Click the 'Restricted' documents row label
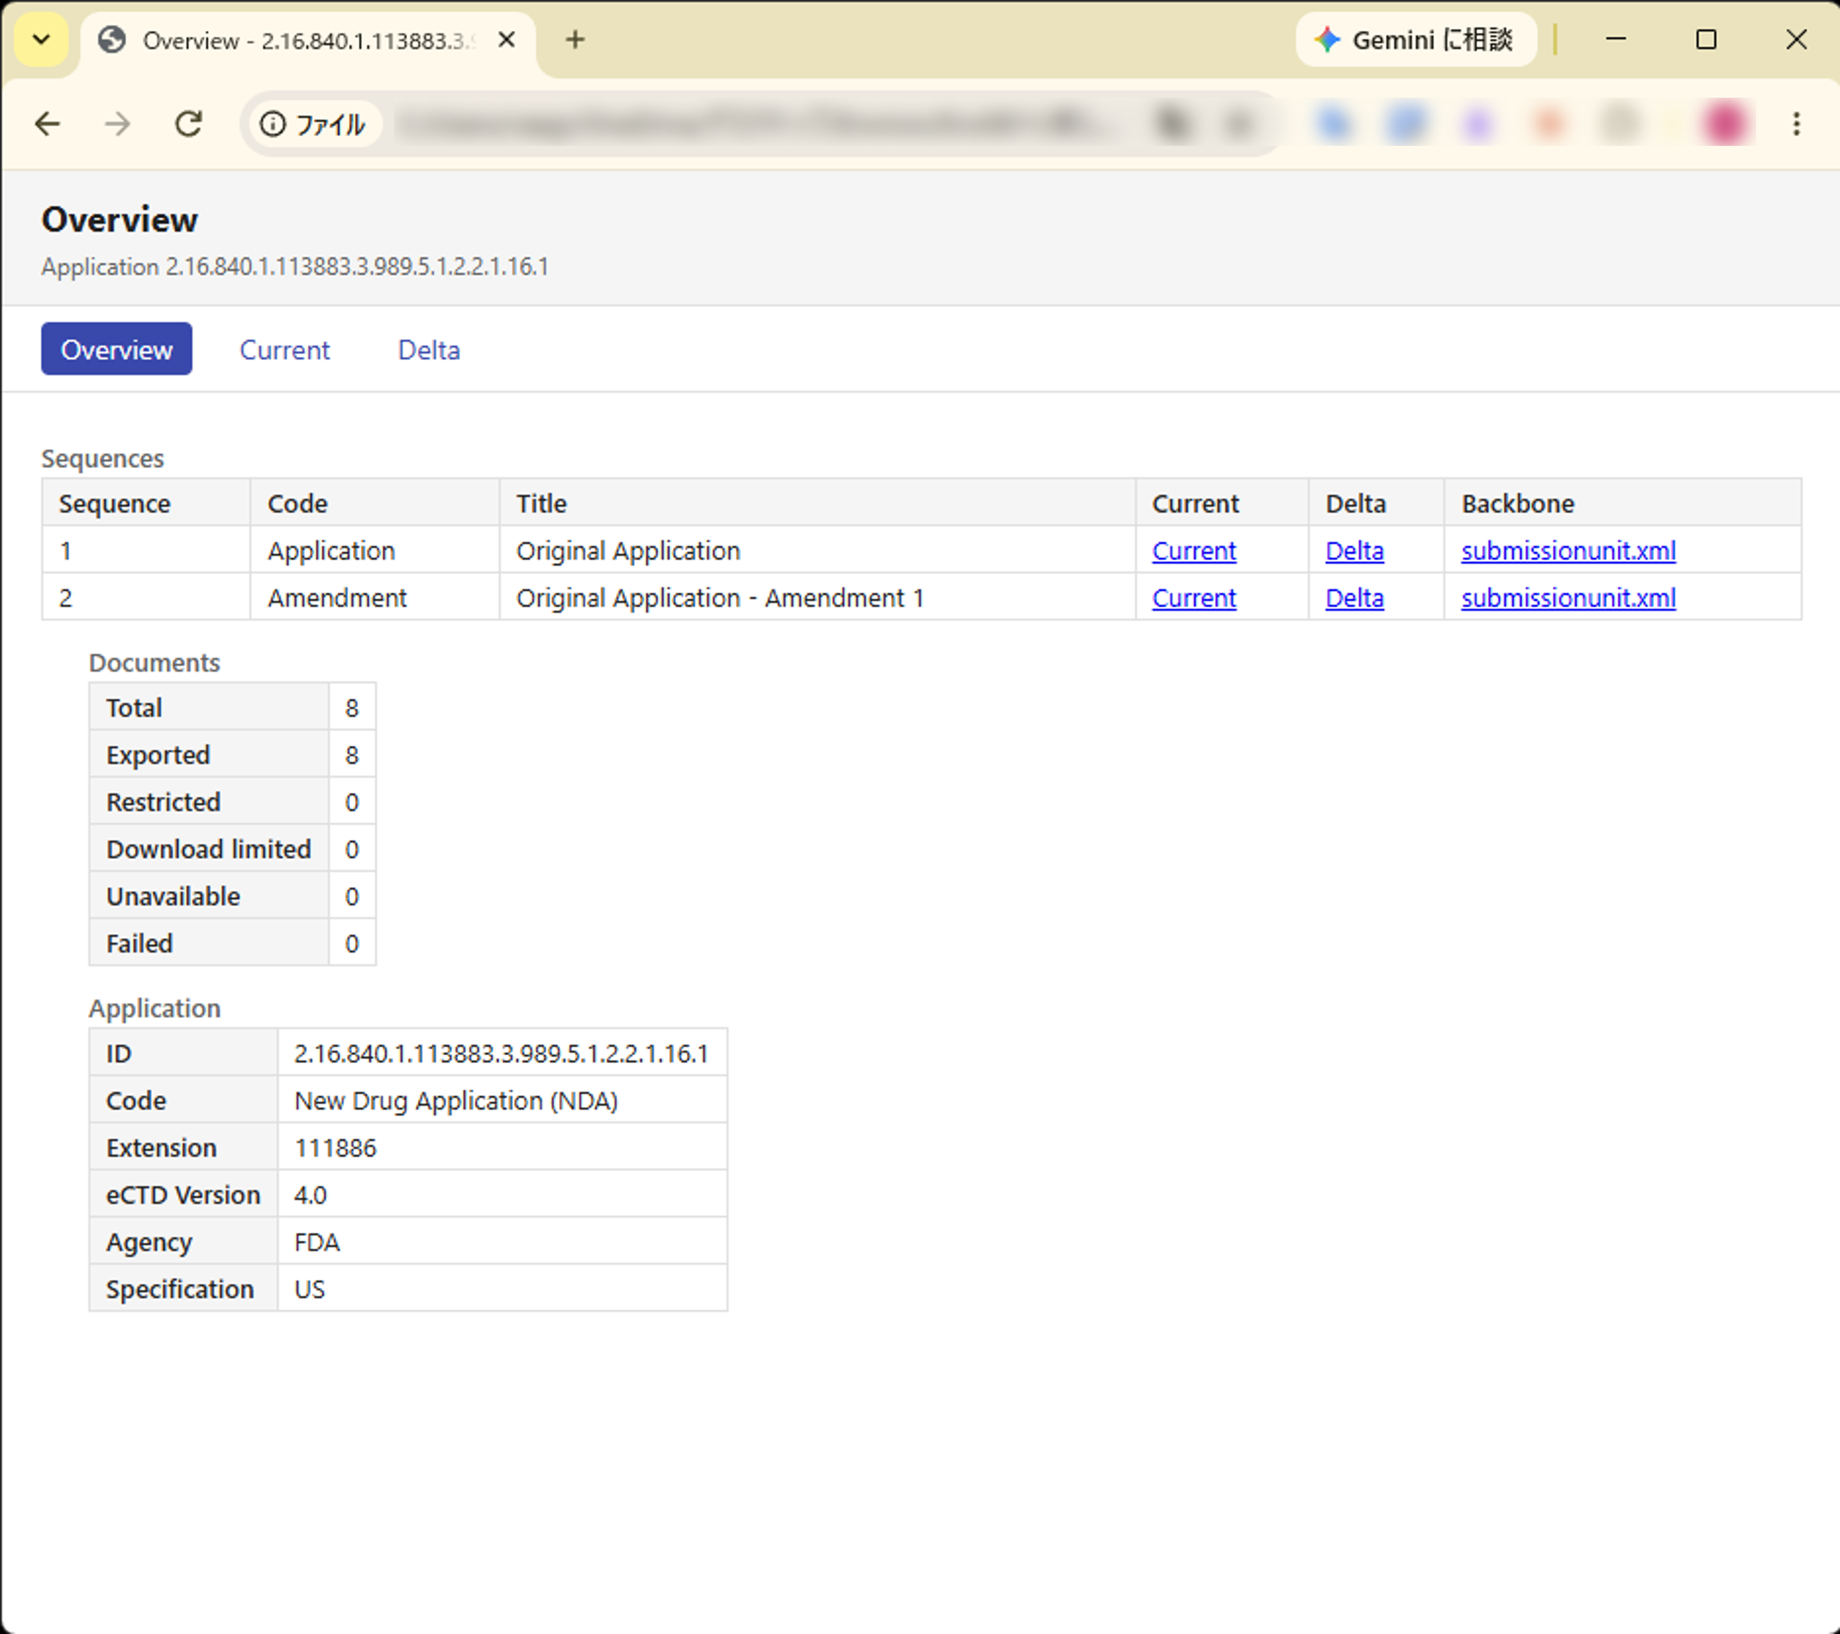Image resolution: width=1840 pixels, height=1634 pixels. coord(163,802)
